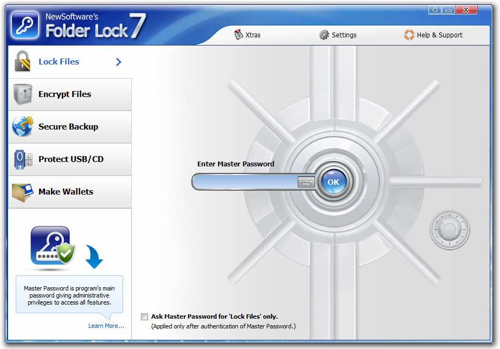Click the 'Applied only after authentication' note
This screenshot has height=349, width=500.
(x=223, y=326)
